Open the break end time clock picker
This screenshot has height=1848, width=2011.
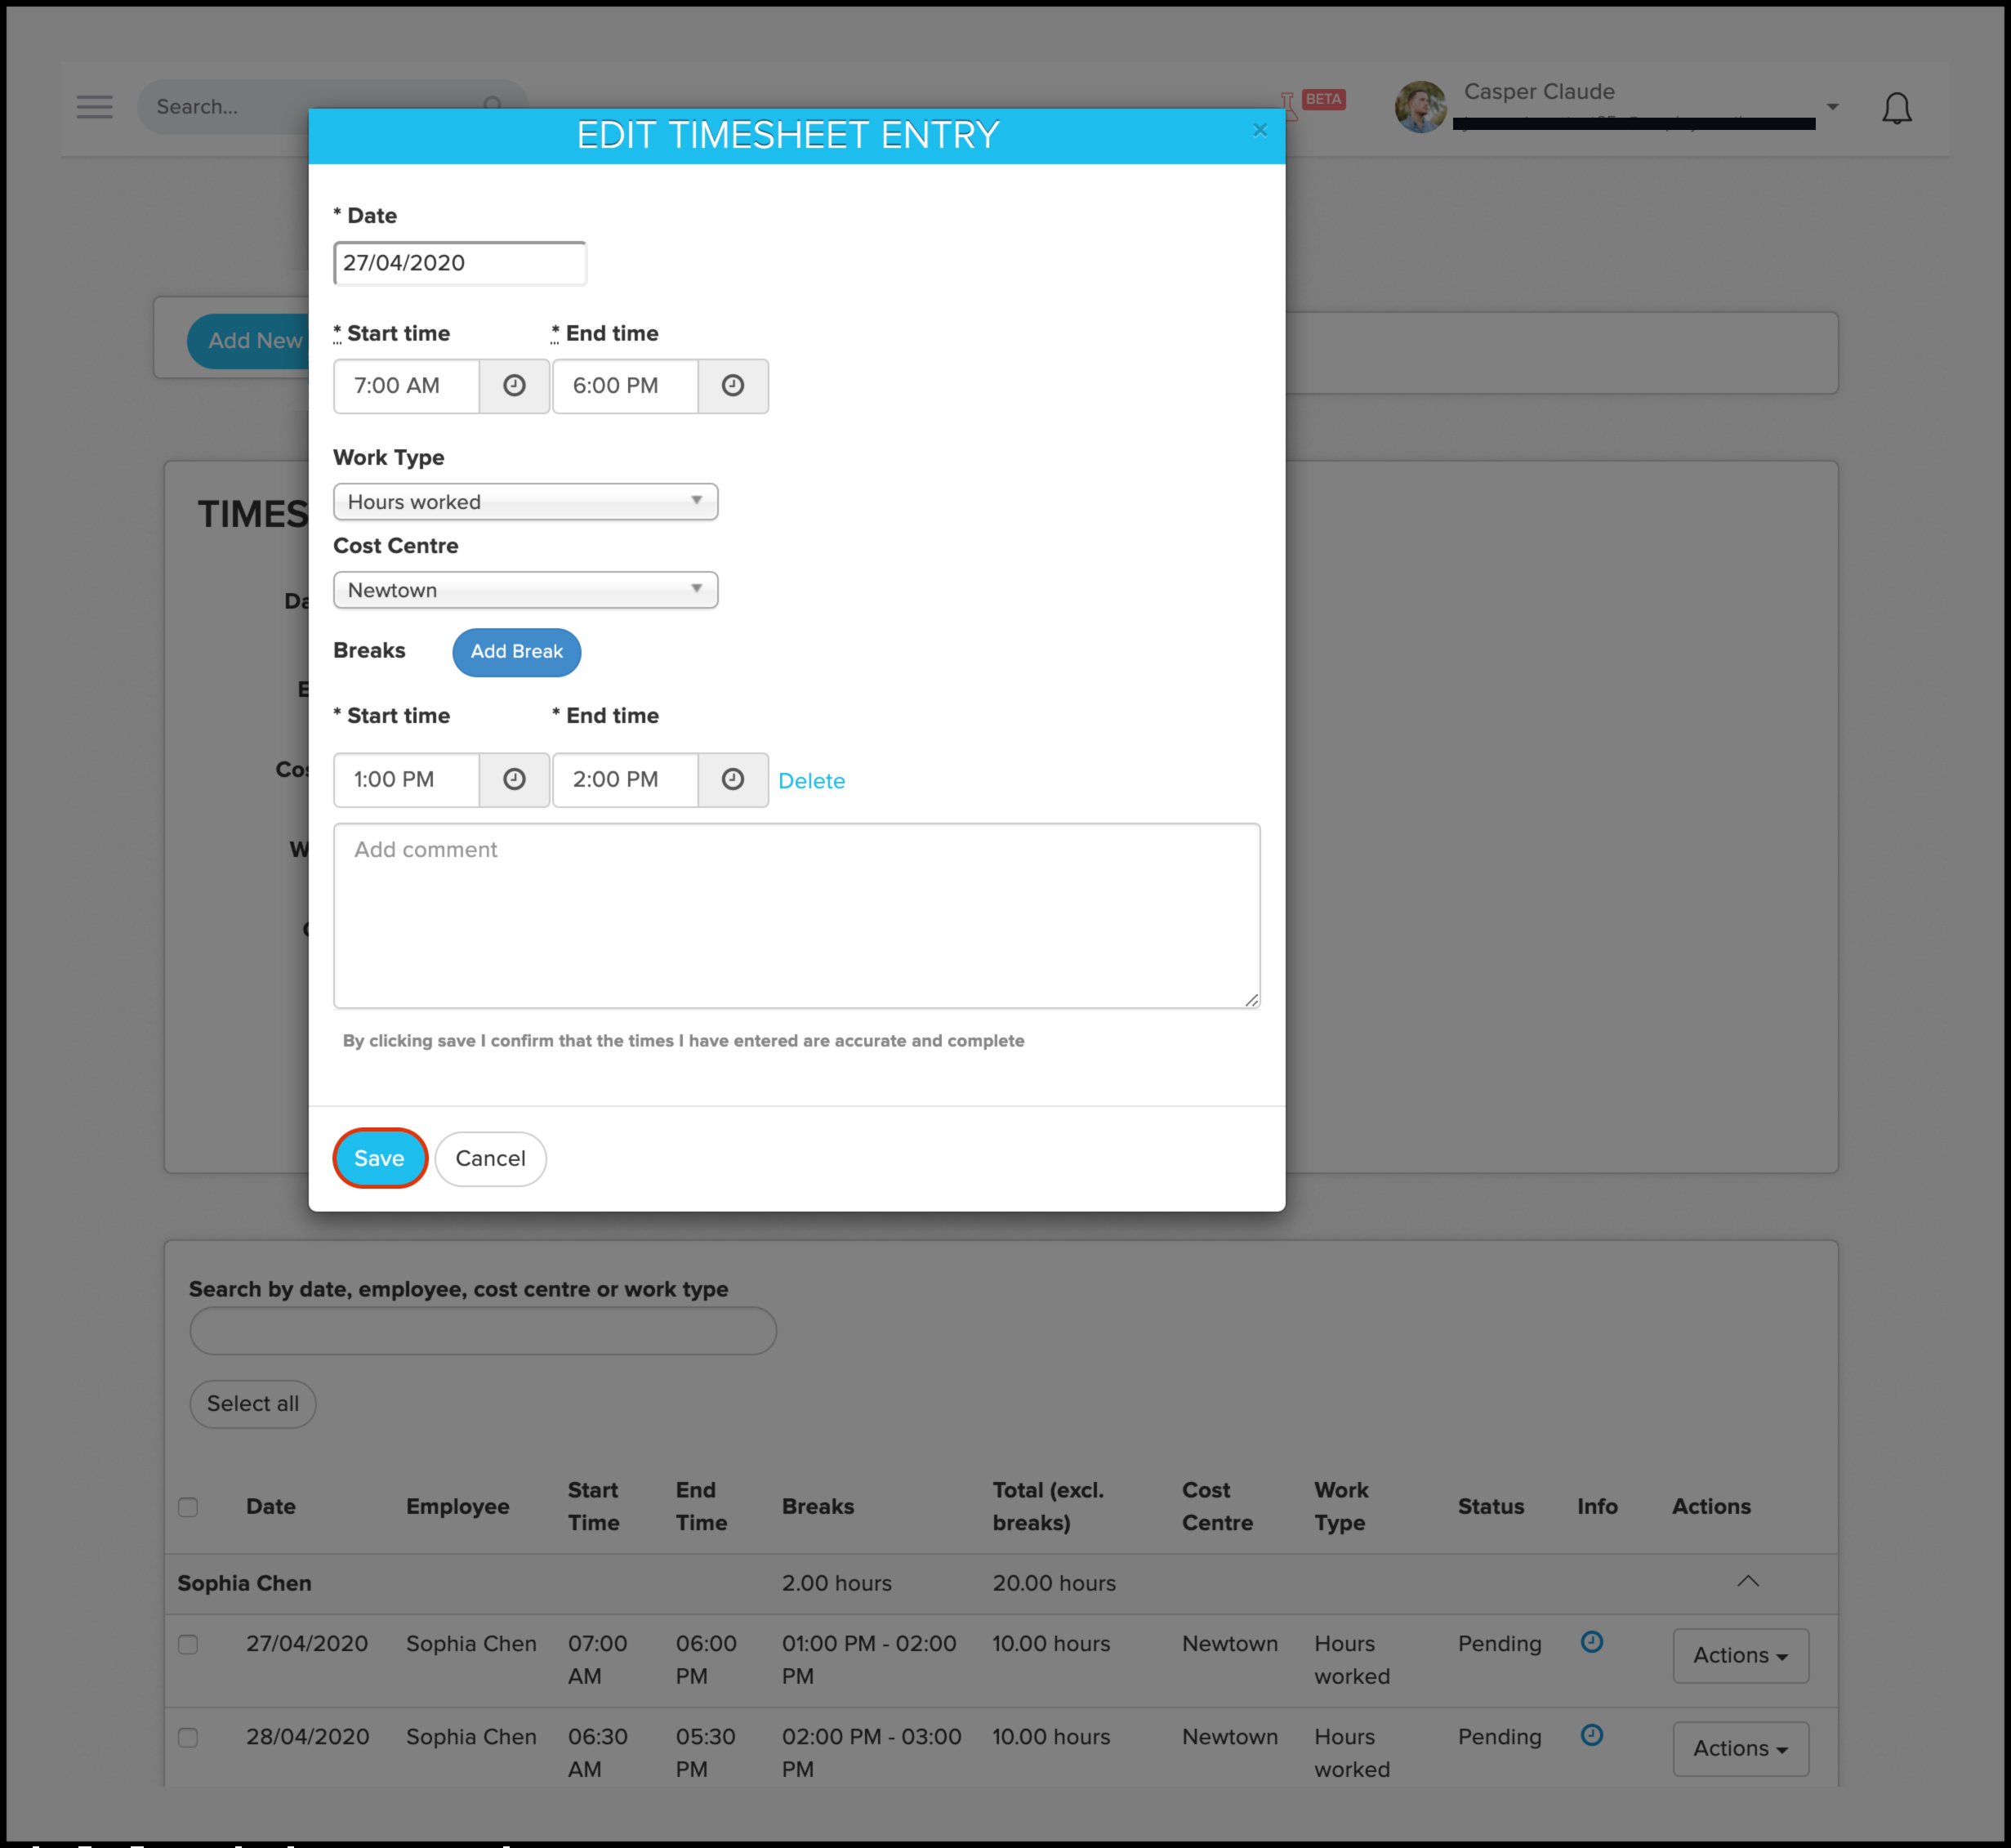pyautogui.click(x=732, y=779)
